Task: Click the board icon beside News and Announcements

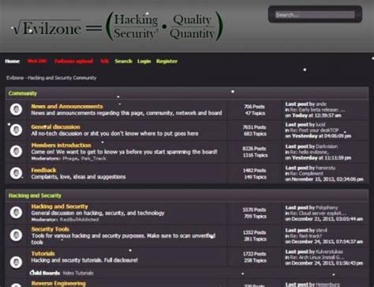Action: point(16,109)
